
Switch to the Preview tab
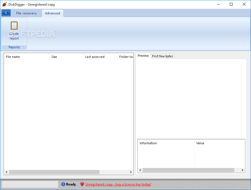click(143, 56)
